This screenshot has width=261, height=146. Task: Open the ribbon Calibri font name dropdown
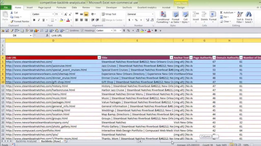(53, 14)
